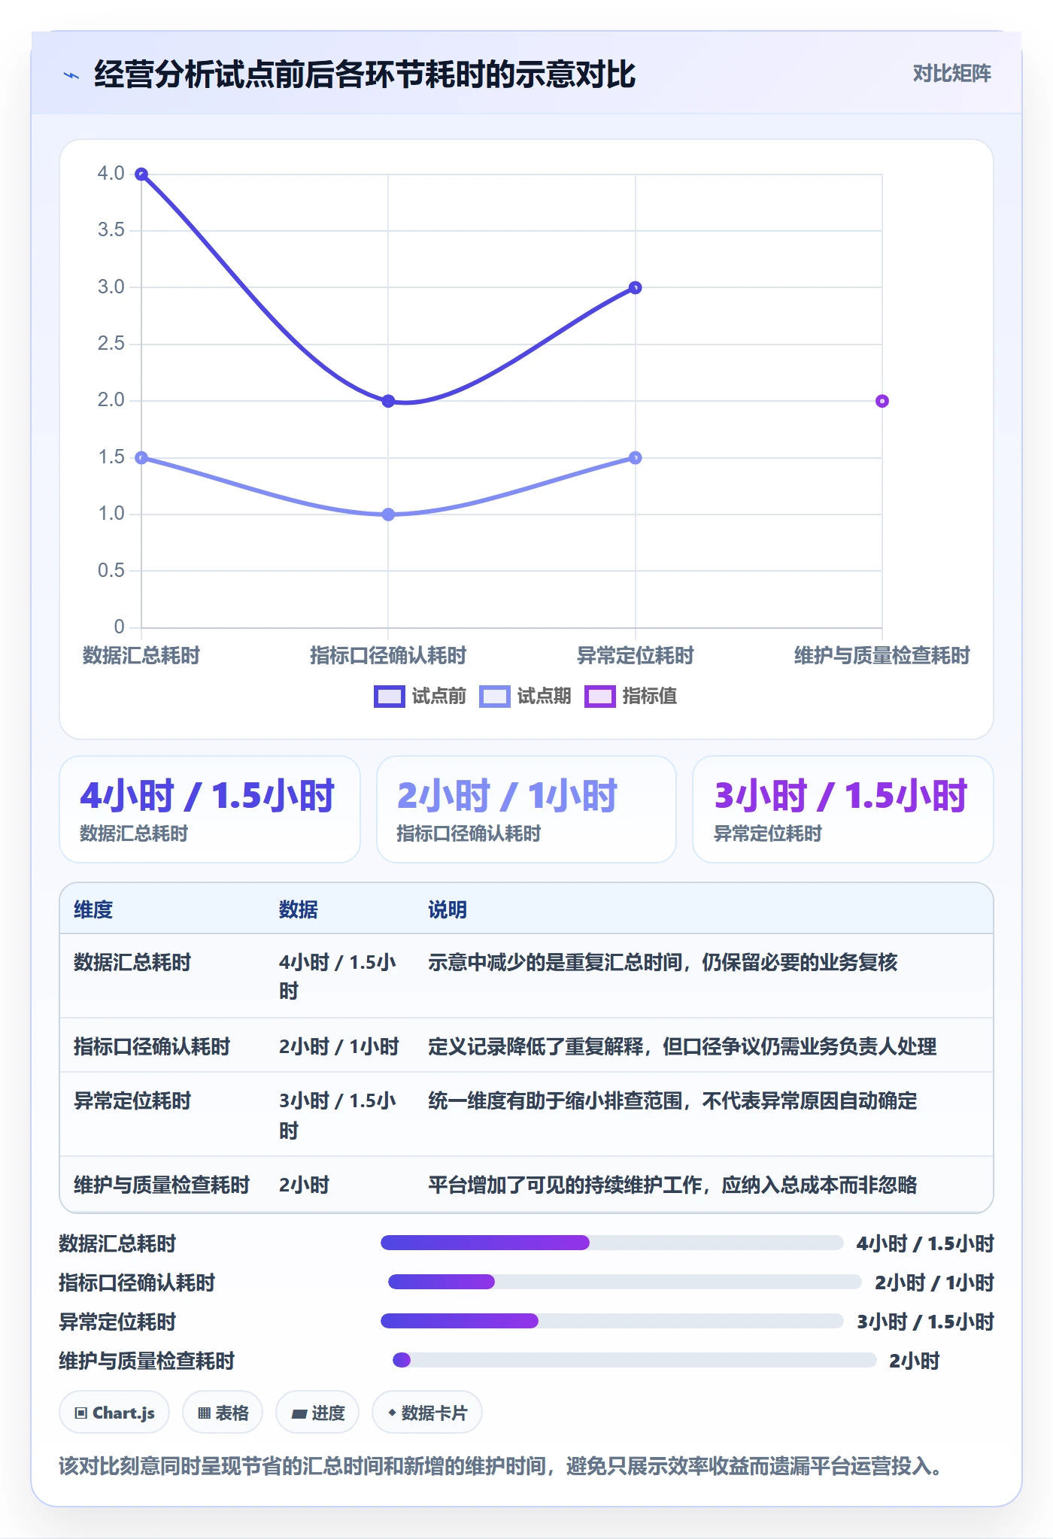Click the 指标值 legend label
Viewport: 1053px width, 1539px height.
point(649,697)
